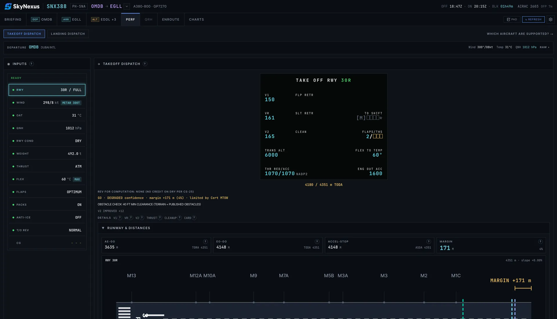
Task: Click the REFRESH button
Action: tap(534, 19)
